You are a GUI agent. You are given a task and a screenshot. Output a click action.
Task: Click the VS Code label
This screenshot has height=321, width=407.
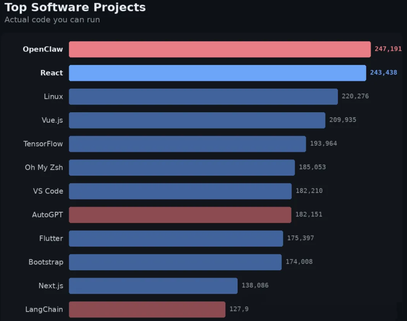pyautogui.click(x=48, y=191)
